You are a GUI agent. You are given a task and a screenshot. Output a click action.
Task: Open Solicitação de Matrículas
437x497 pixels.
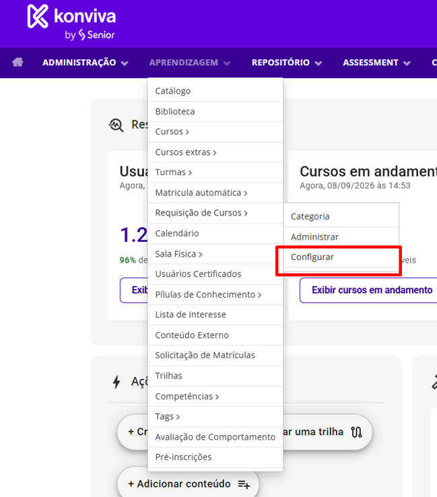pyautogui.click(x=215, y=356)
